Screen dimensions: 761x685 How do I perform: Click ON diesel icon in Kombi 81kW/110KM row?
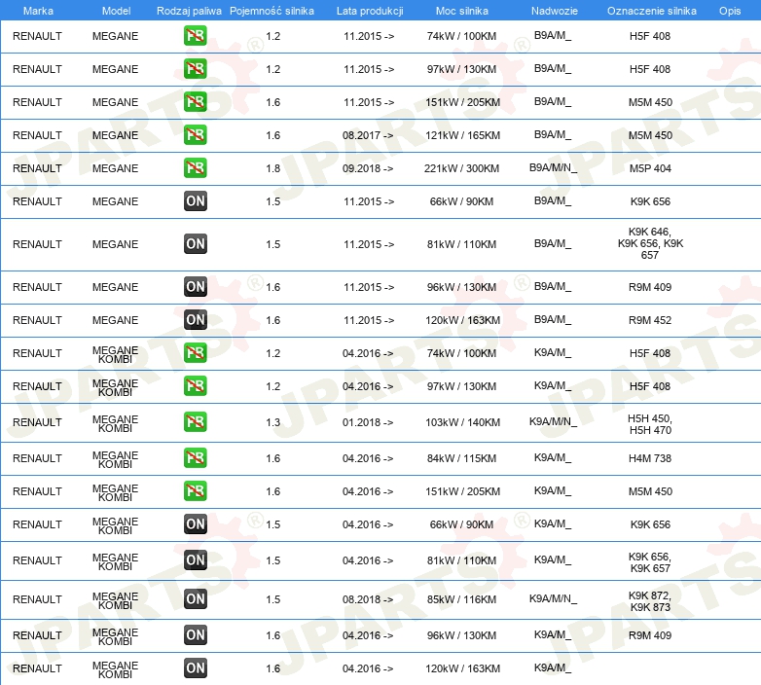point(195,559)
